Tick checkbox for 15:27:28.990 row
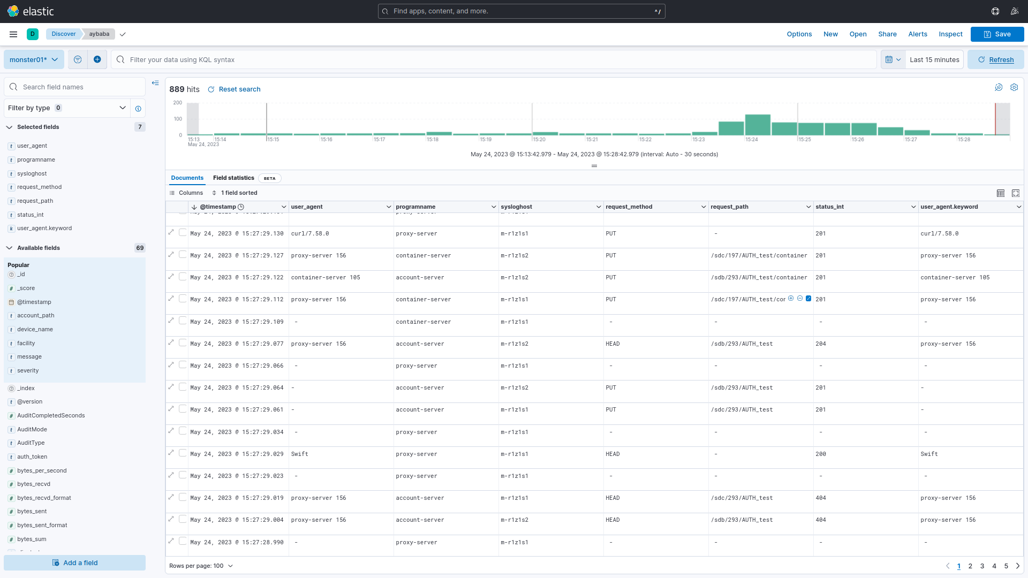 coord(183,541)
